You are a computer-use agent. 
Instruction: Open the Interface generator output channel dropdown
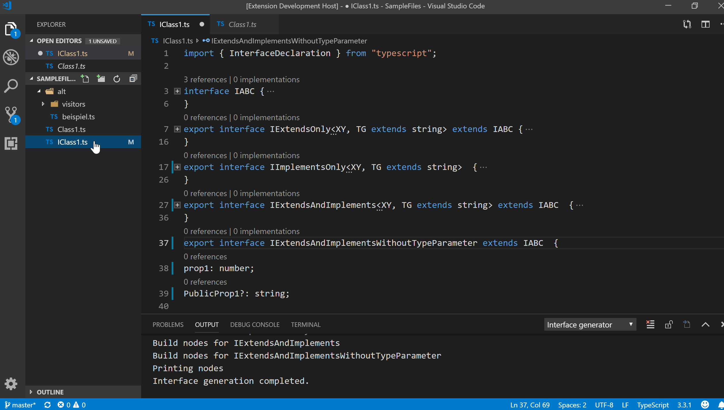point(590,325)
